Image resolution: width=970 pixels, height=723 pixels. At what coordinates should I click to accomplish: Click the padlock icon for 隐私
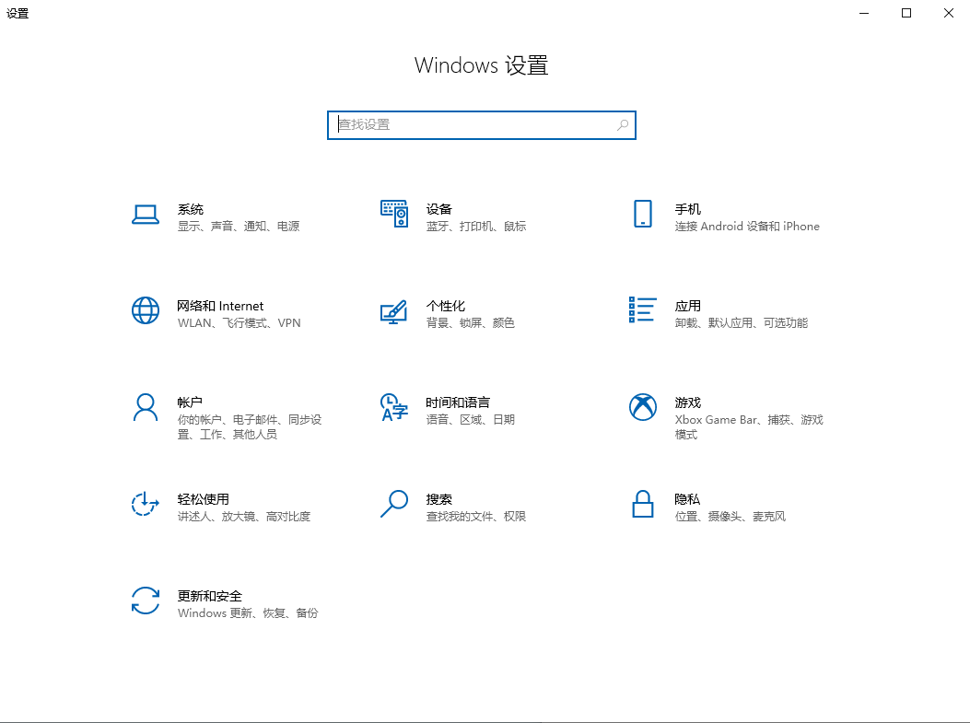pos(642,504)
